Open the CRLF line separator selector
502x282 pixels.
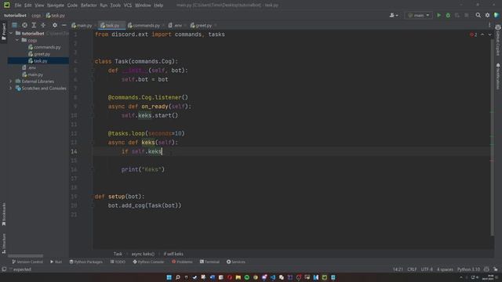tap(412, 269)
